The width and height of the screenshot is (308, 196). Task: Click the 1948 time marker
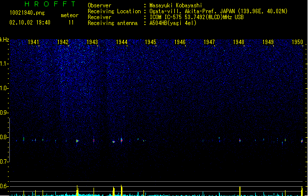point(238,42)
